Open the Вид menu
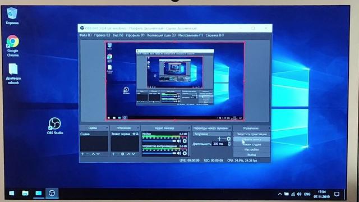The image size is (359, 202). (x=118, y=35)
